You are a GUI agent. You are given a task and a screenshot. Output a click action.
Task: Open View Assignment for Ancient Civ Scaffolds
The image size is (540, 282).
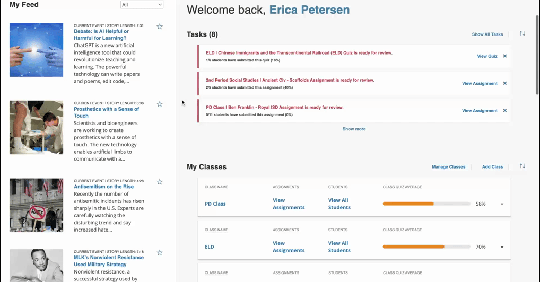coord(480,83)
